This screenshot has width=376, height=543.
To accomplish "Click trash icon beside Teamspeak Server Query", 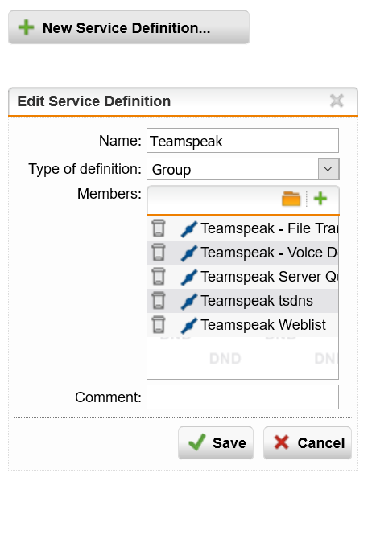I will (x=159, y=277).
